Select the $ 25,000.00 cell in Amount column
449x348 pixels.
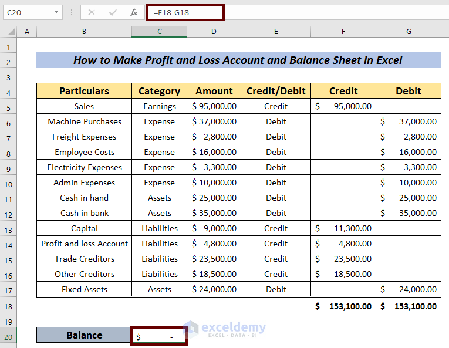tap(214, 198)
